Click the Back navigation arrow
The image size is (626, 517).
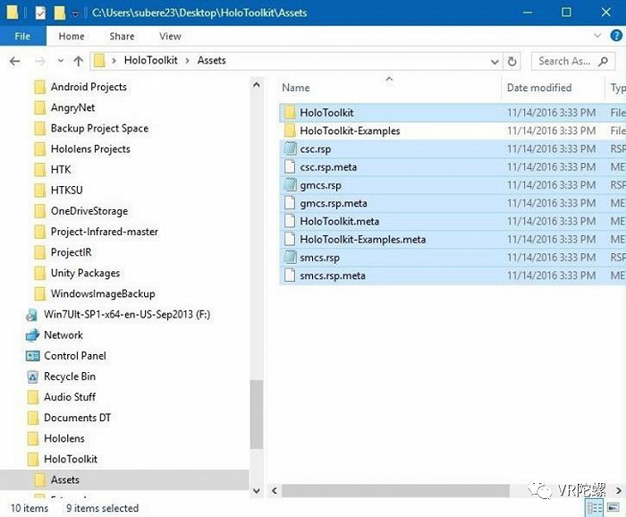(14, 61)
